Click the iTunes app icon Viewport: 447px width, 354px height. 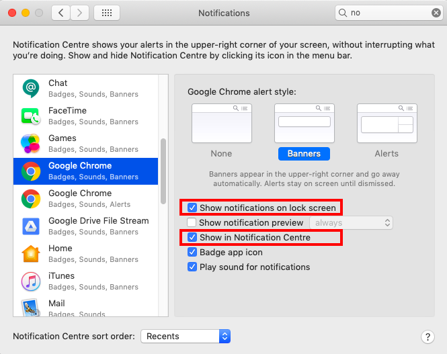coord(31,281)
